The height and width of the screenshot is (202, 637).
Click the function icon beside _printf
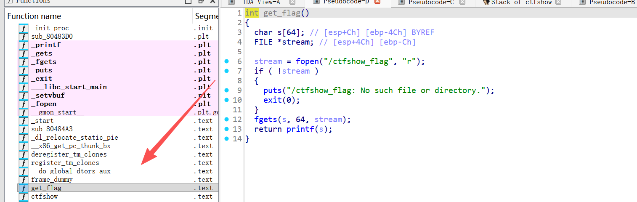click(x=23, y=45)
